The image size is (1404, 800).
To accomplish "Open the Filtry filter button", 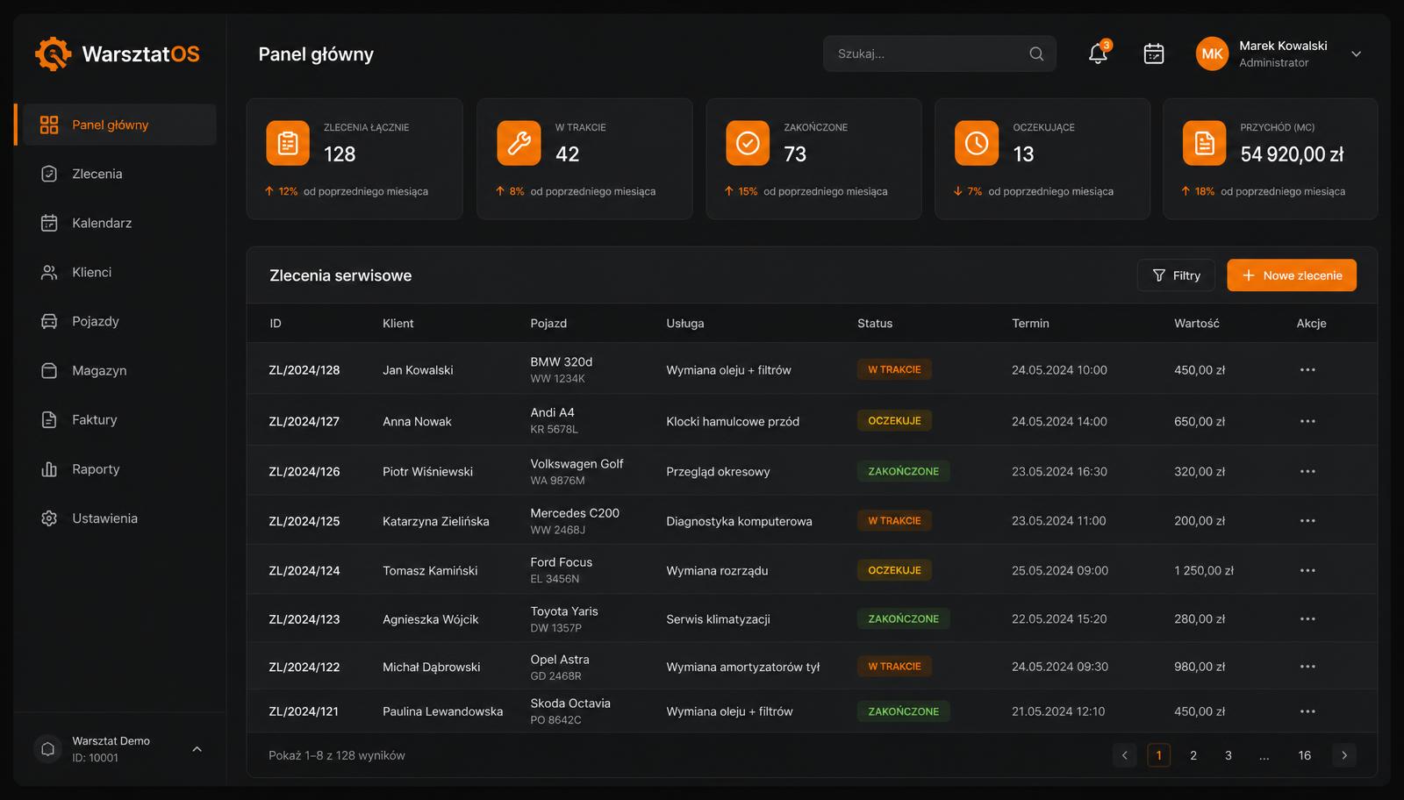I will pyautogui.click(x=1176, y=275).
